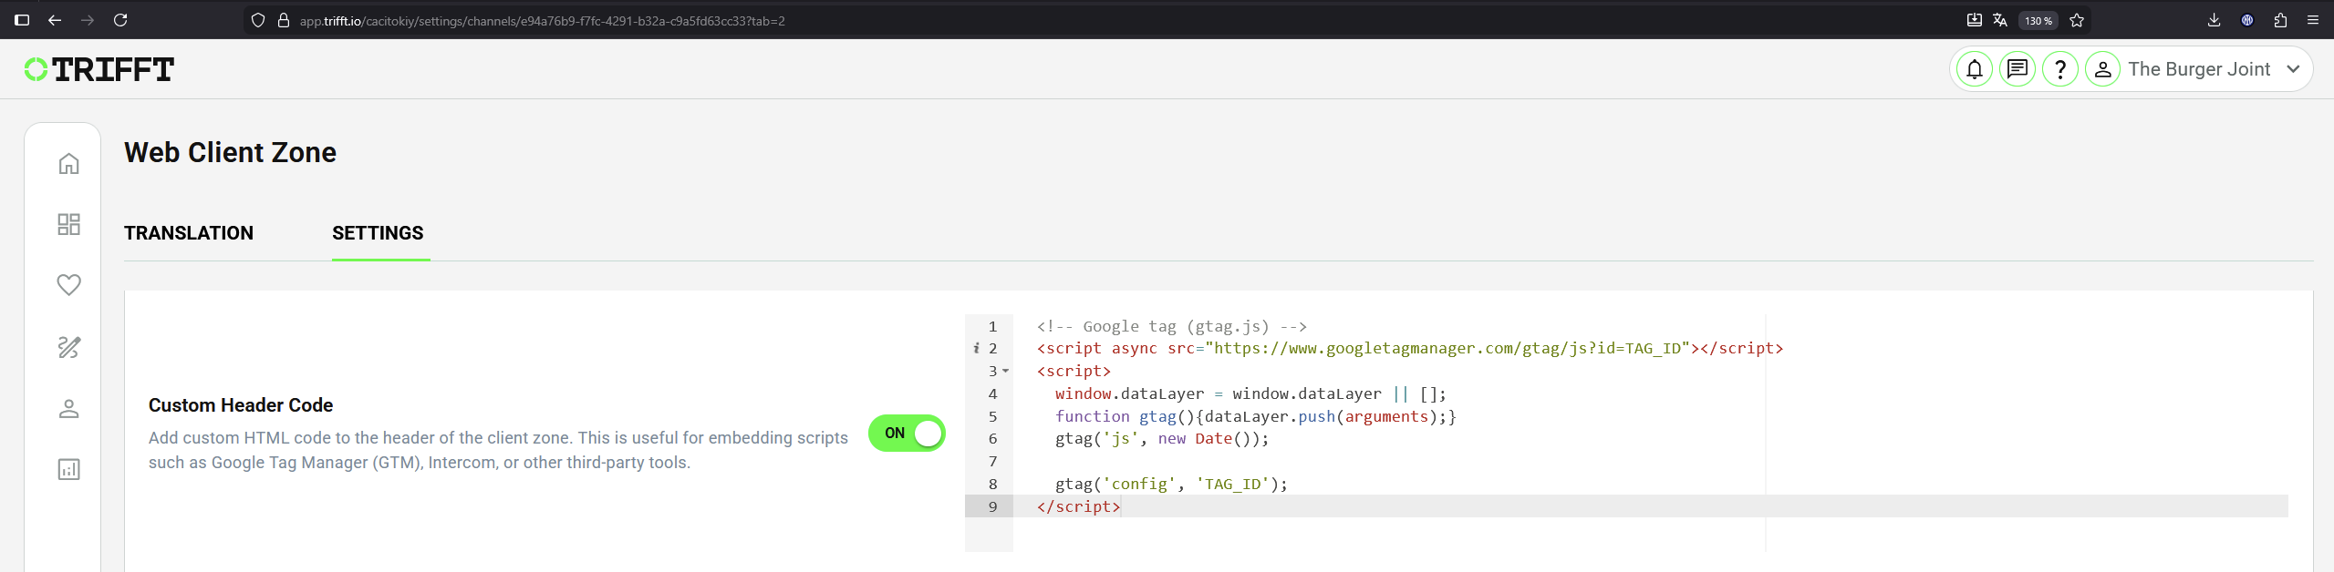Open the customers person icon in sidebar

(69, 409)
